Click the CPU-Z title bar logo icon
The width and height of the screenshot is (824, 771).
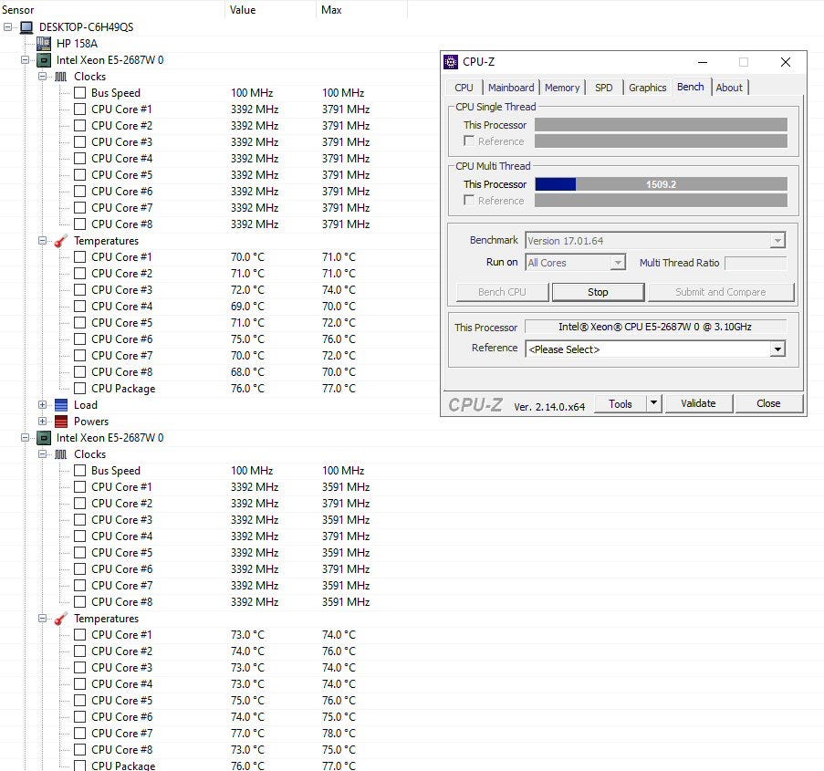click(x=451, y=62)
